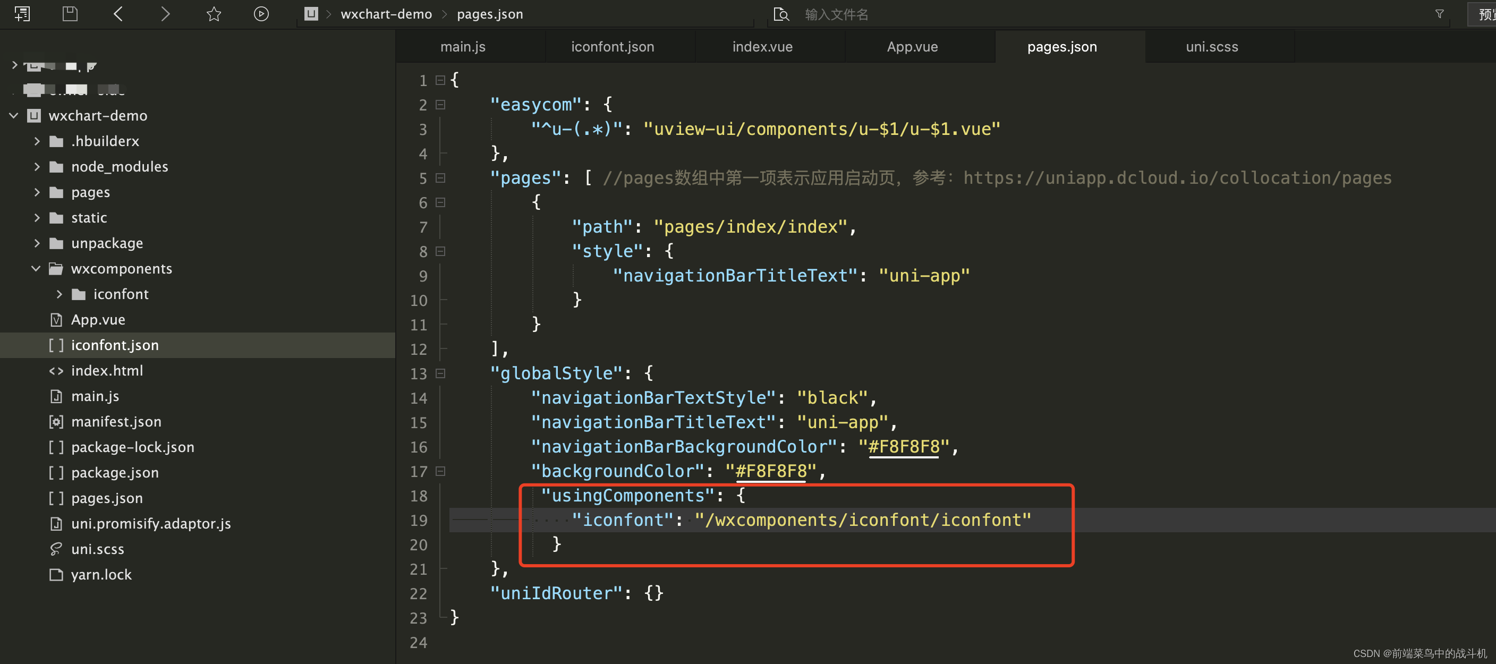Expand the node_modules folder
This screenshot has width=1496, height=664.
click(x=37, y=166)
